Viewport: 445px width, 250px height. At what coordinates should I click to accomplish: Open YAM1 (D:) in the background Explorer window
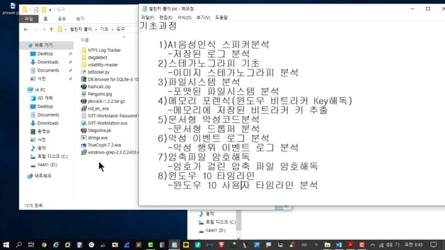click(212, 231)
